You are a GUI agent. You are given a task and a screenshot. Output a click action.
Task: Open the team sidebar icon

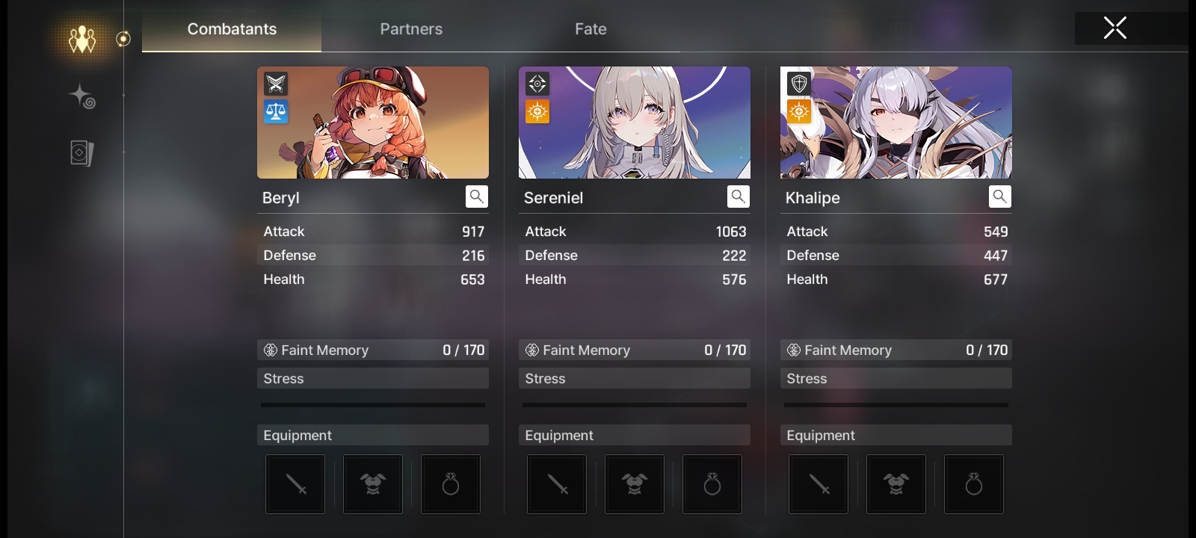[82, 39]
